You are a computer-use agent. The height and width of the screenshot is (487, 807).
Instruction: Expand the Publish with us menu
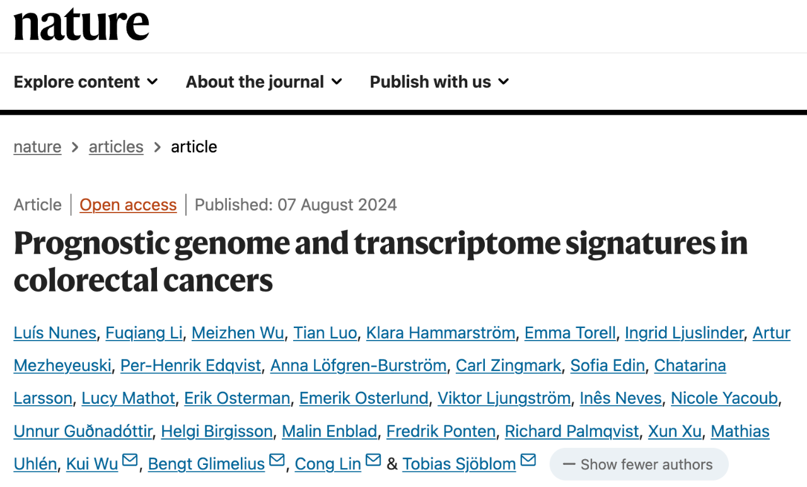click(439, 82)
